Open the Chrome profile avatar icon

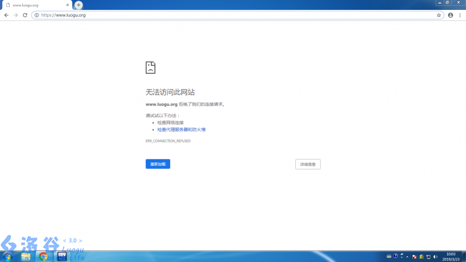tap(450, 15)
